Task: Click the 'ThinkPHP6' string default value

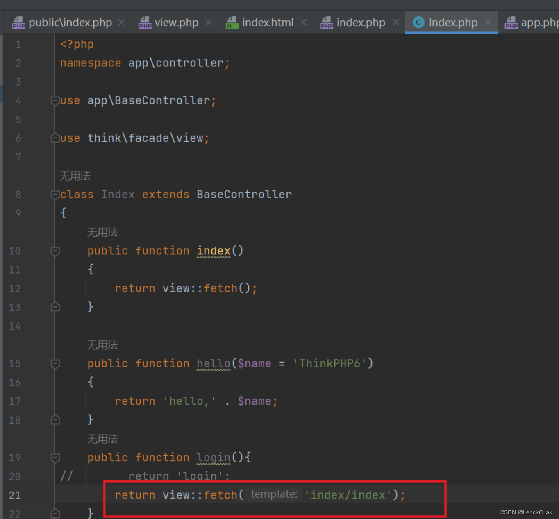Action: (x=329, y=364)
